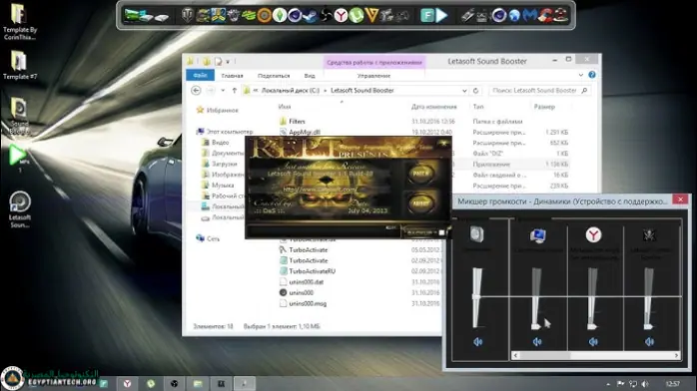Click the ABOUT button in the patcher

[420, 203]
